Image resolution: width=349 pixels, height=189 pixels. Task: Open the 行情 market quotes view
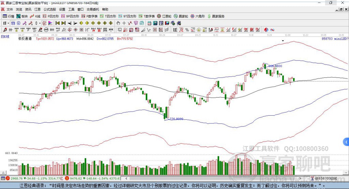click(x=9, y=16)
